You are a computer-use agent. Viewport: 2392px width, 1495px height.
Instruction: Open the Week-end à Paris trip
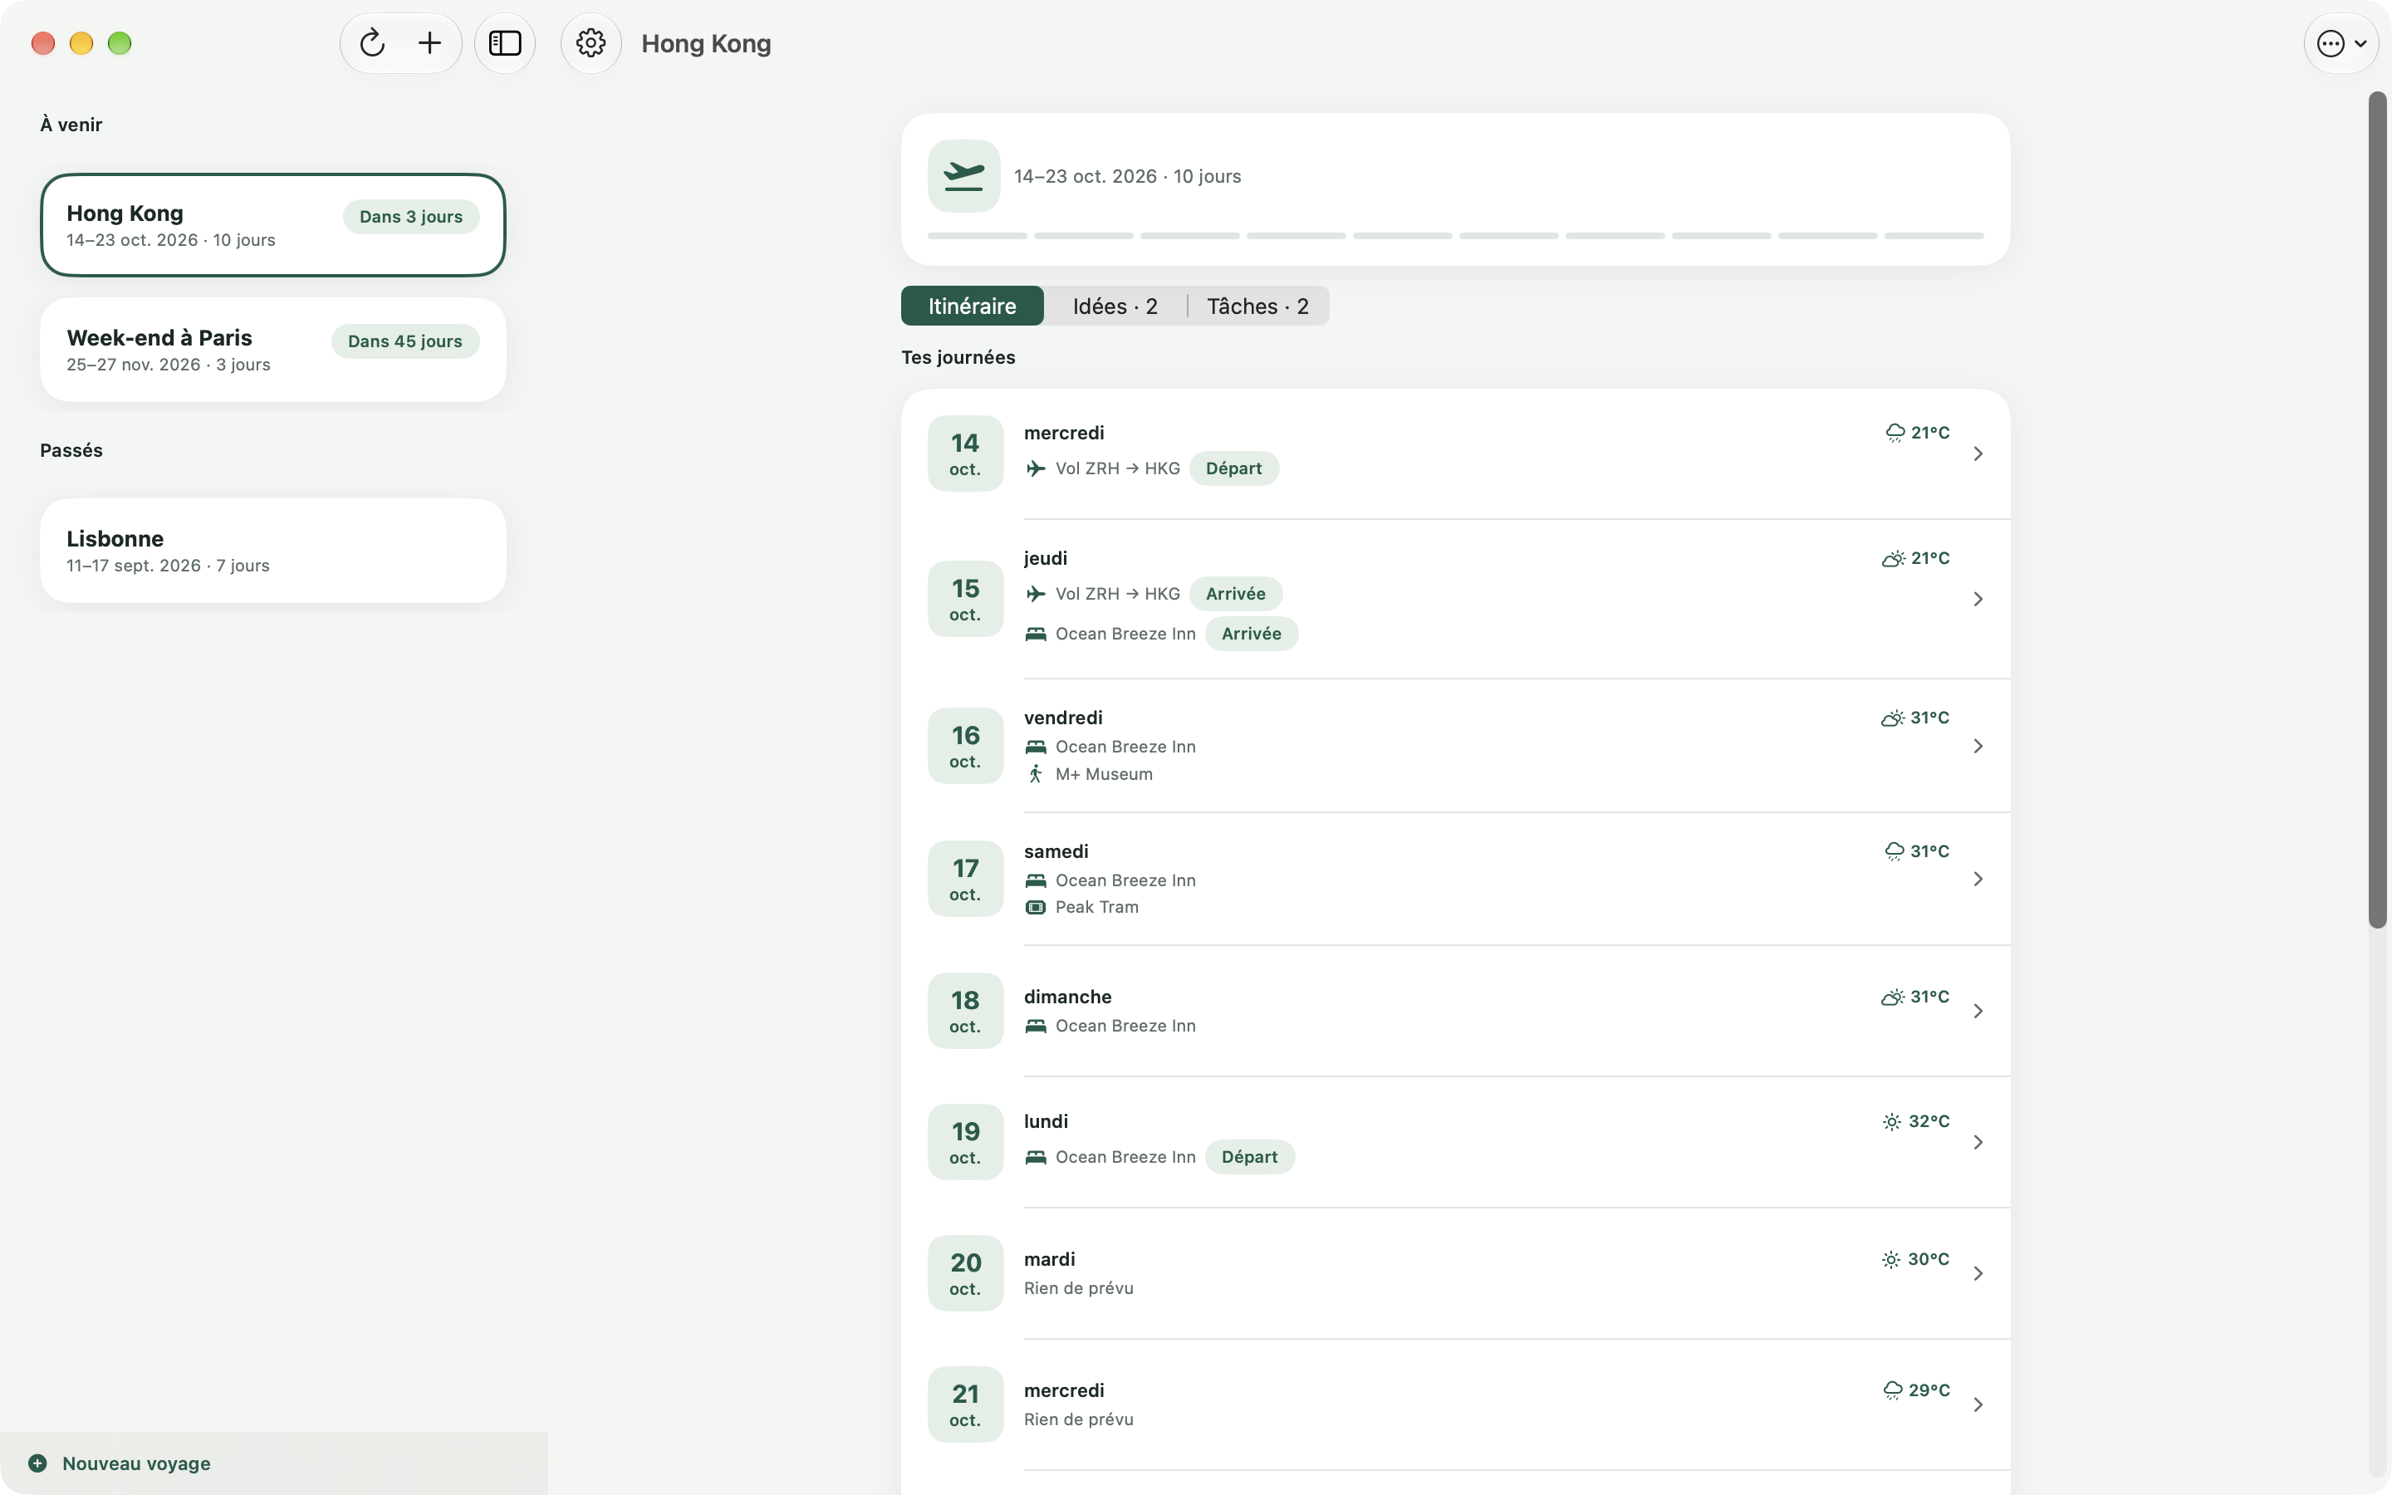(272, 350)
